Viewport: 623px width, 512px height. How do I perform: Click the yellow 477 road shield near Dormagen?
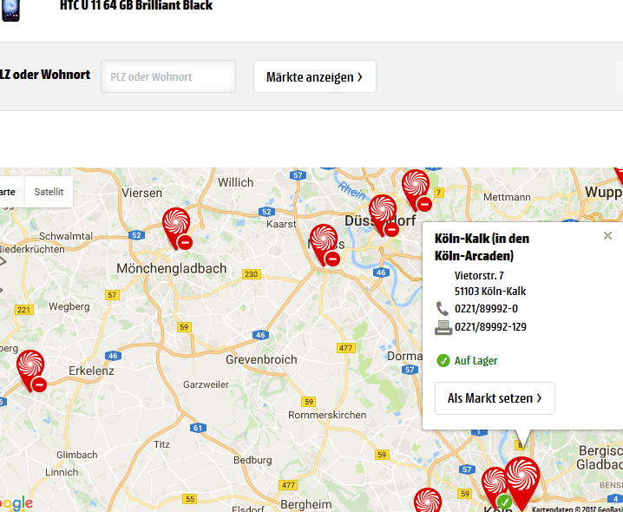pyautogui.click(x=345, y=348)
